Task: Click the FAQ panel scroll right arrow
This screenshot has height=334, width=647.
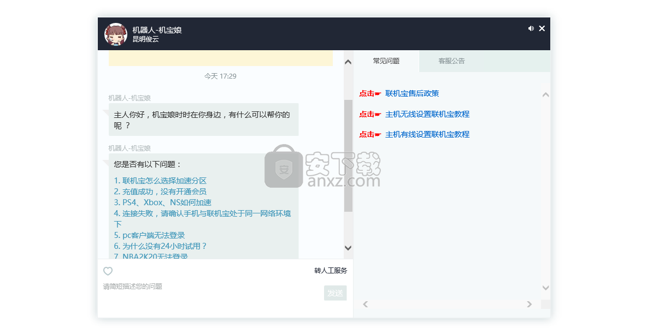Action: 530,305
